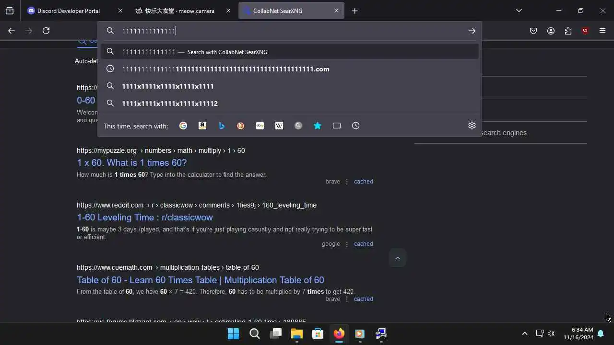Viewport: 614px width, 345px height.
Task: Open the 6:34 AM clock and calendar
Action: (x=579, y=333)
